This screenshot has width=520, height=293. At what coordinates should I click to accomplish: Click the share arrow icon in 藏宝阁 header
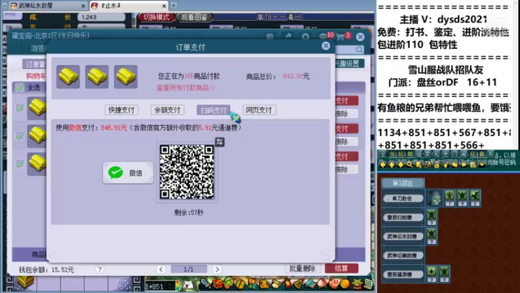(288, 36)
